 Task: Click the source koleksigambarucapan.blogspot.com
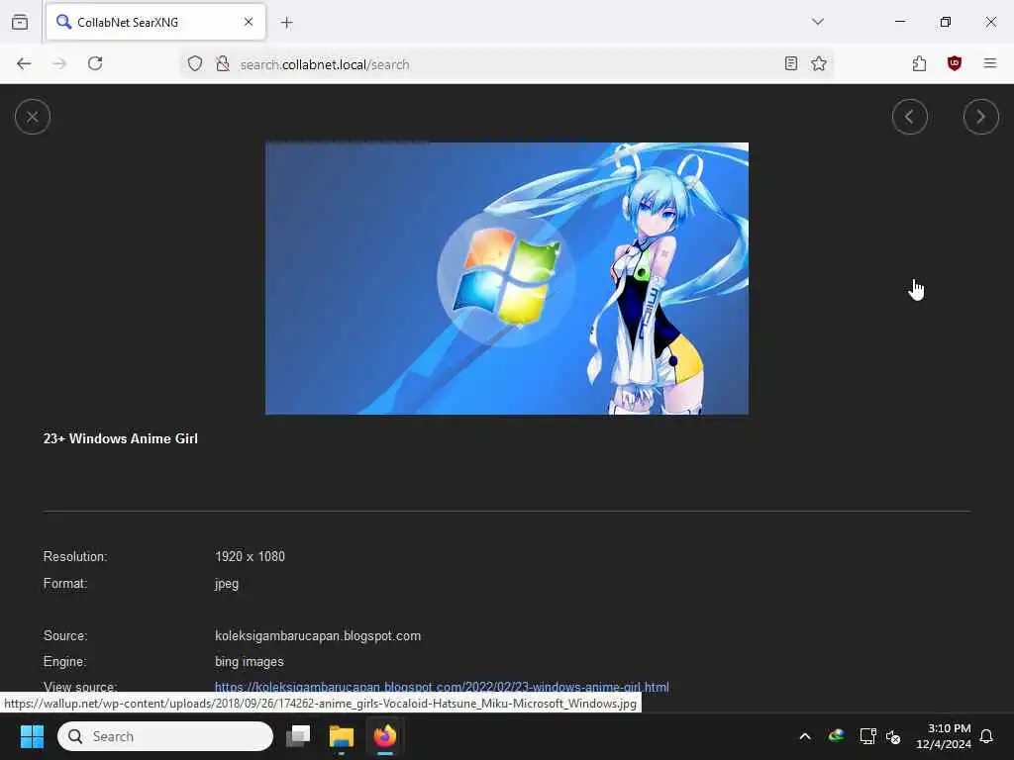(318, 636)
